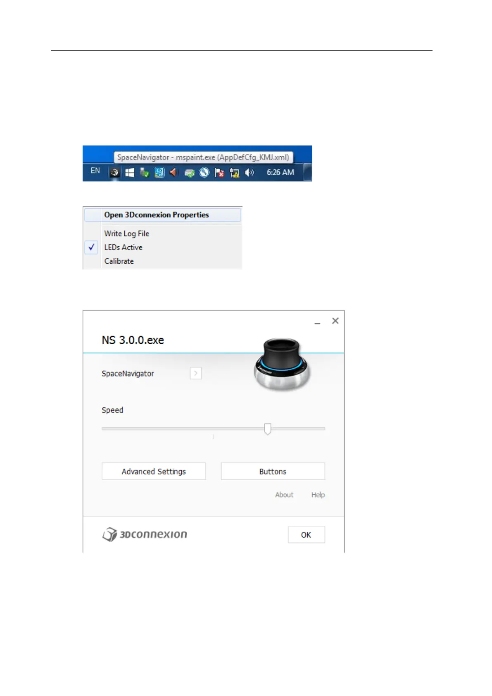Open the Help link
This screenshot has height=696, width=492.
tap(318, 495)
